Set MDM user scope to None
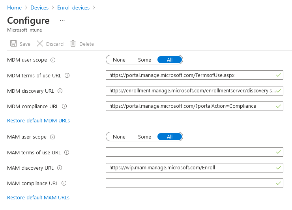292x210 pixels. click(119, 60)
